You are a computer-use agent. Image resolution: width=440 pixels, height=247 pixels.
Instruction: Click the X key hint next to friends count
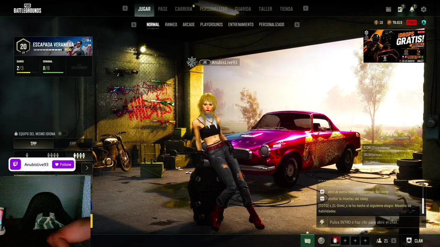(x=394, y=241)
